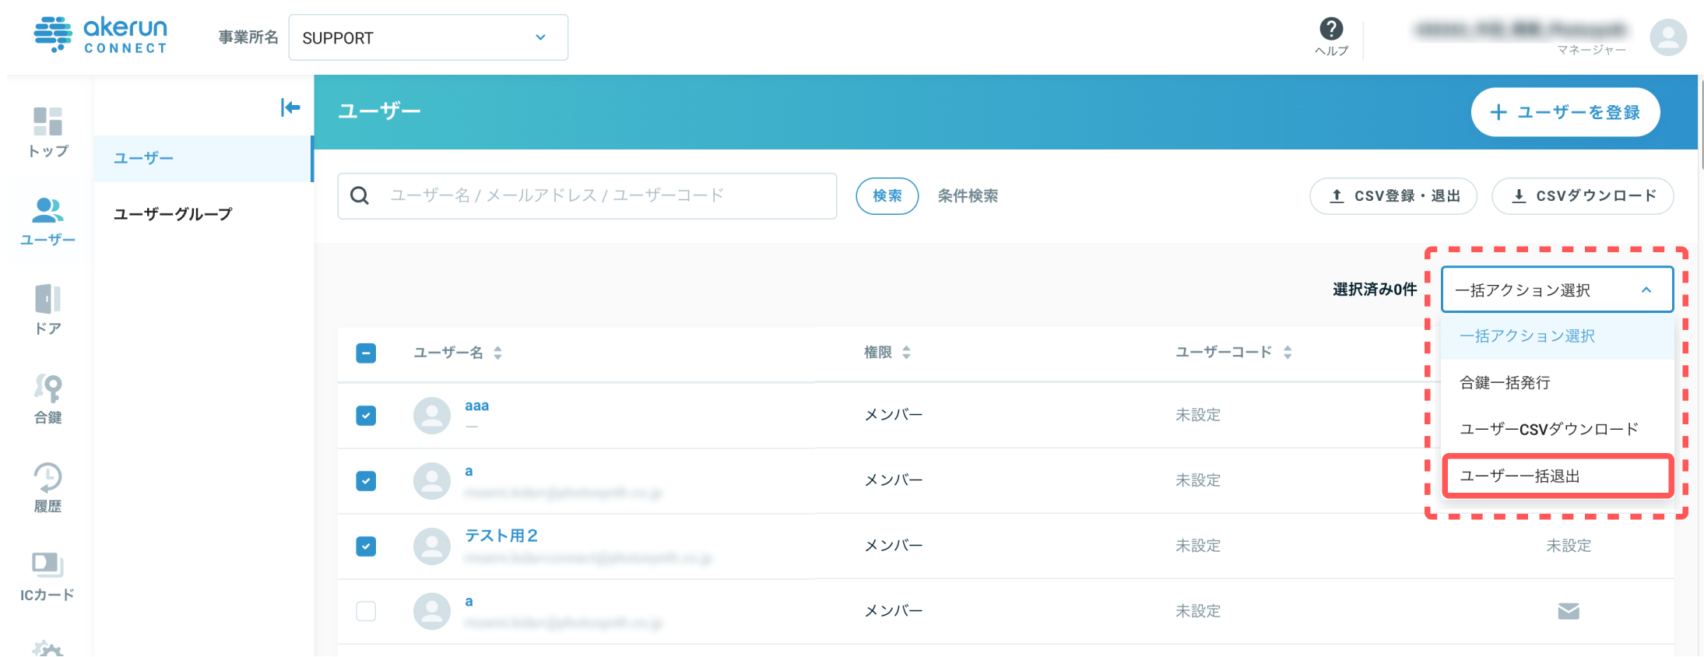
Task: Click avatar of user aaa
Action: [x=432, y=416]
